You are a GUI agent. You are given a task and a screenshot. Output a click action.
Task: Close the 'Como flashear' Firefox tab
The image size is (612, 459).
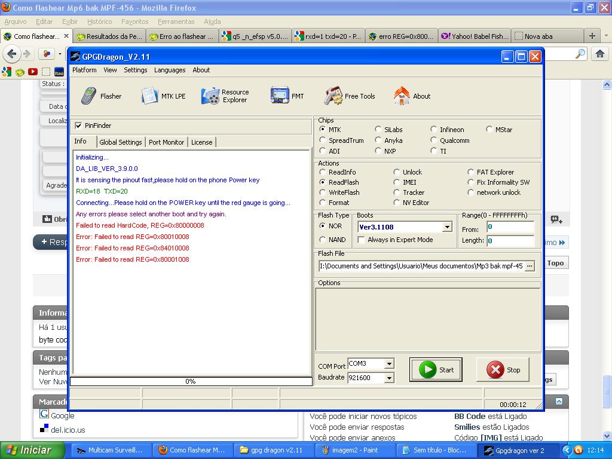66,36
